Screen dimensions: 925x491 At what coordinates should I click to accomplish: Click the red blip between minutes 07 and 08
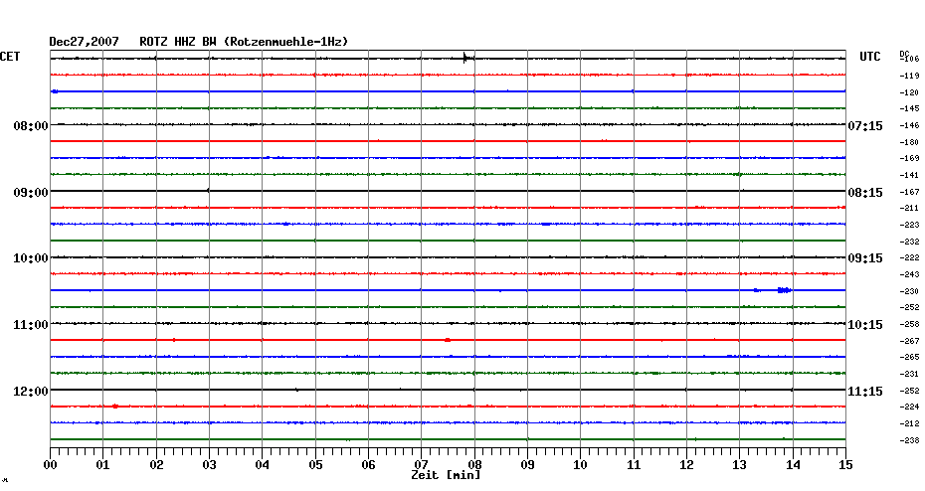click(448, 340)
